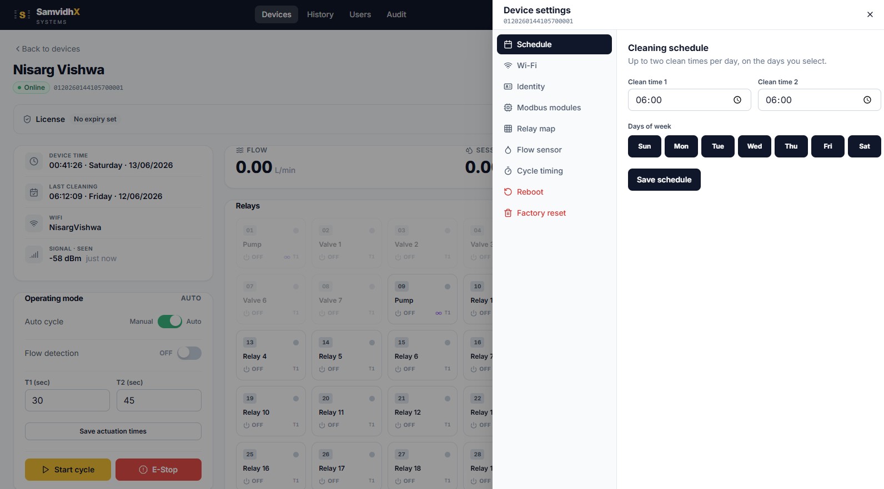
Task: Click the License shield icon
Action: click(x=27, y=119)
